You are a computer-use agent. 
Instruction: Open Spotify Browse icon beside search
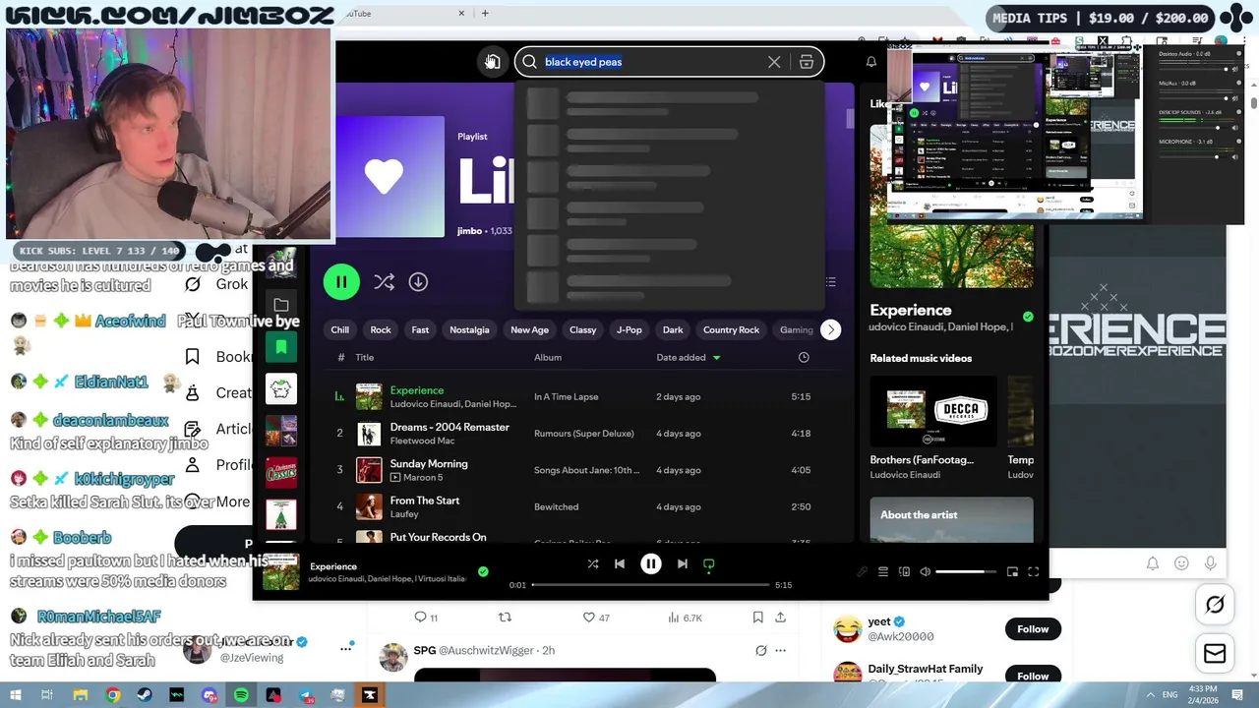tap(807, 62)
